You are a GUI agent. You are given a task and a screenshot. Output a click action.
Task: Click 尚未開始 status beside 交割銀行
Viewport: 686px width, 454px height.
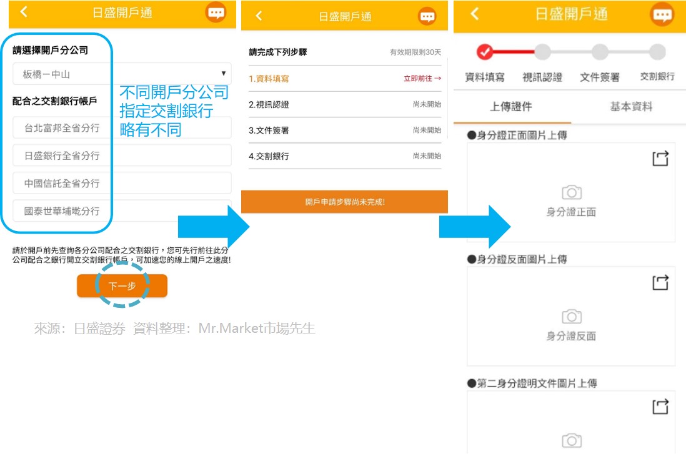pos(427,155)
